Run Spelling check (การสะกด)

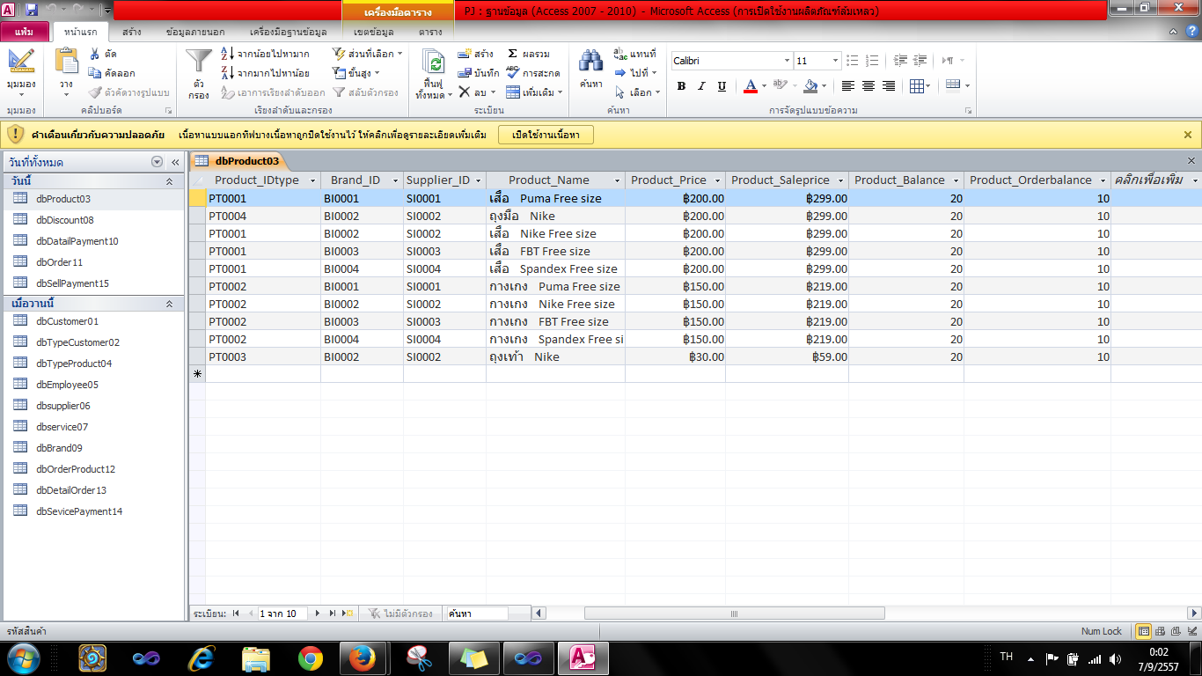[533, 73]
